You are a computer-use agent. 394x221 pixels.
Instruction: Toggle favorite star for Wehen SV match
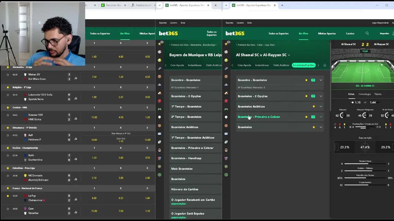click(8, 75)
